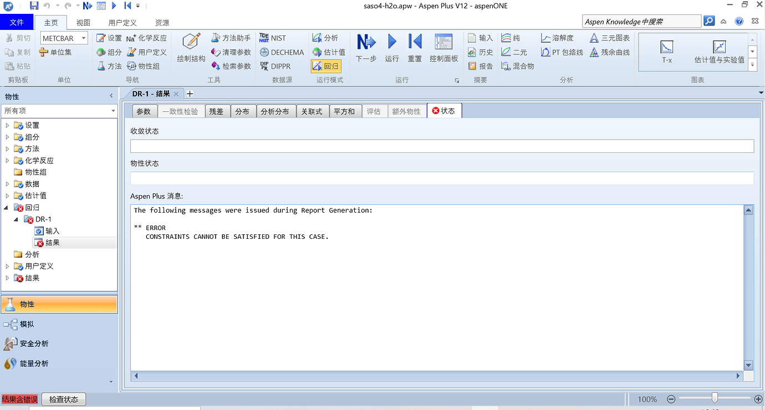Open the Control Panel (控制面板) icon

443,43
